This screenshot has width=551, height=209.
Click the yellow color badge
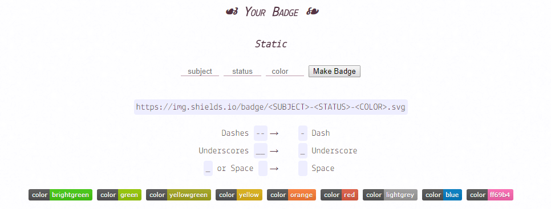(239, 195)
